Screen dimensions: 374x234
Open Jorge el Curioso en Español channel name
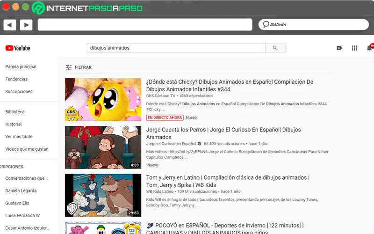[171, 144]
